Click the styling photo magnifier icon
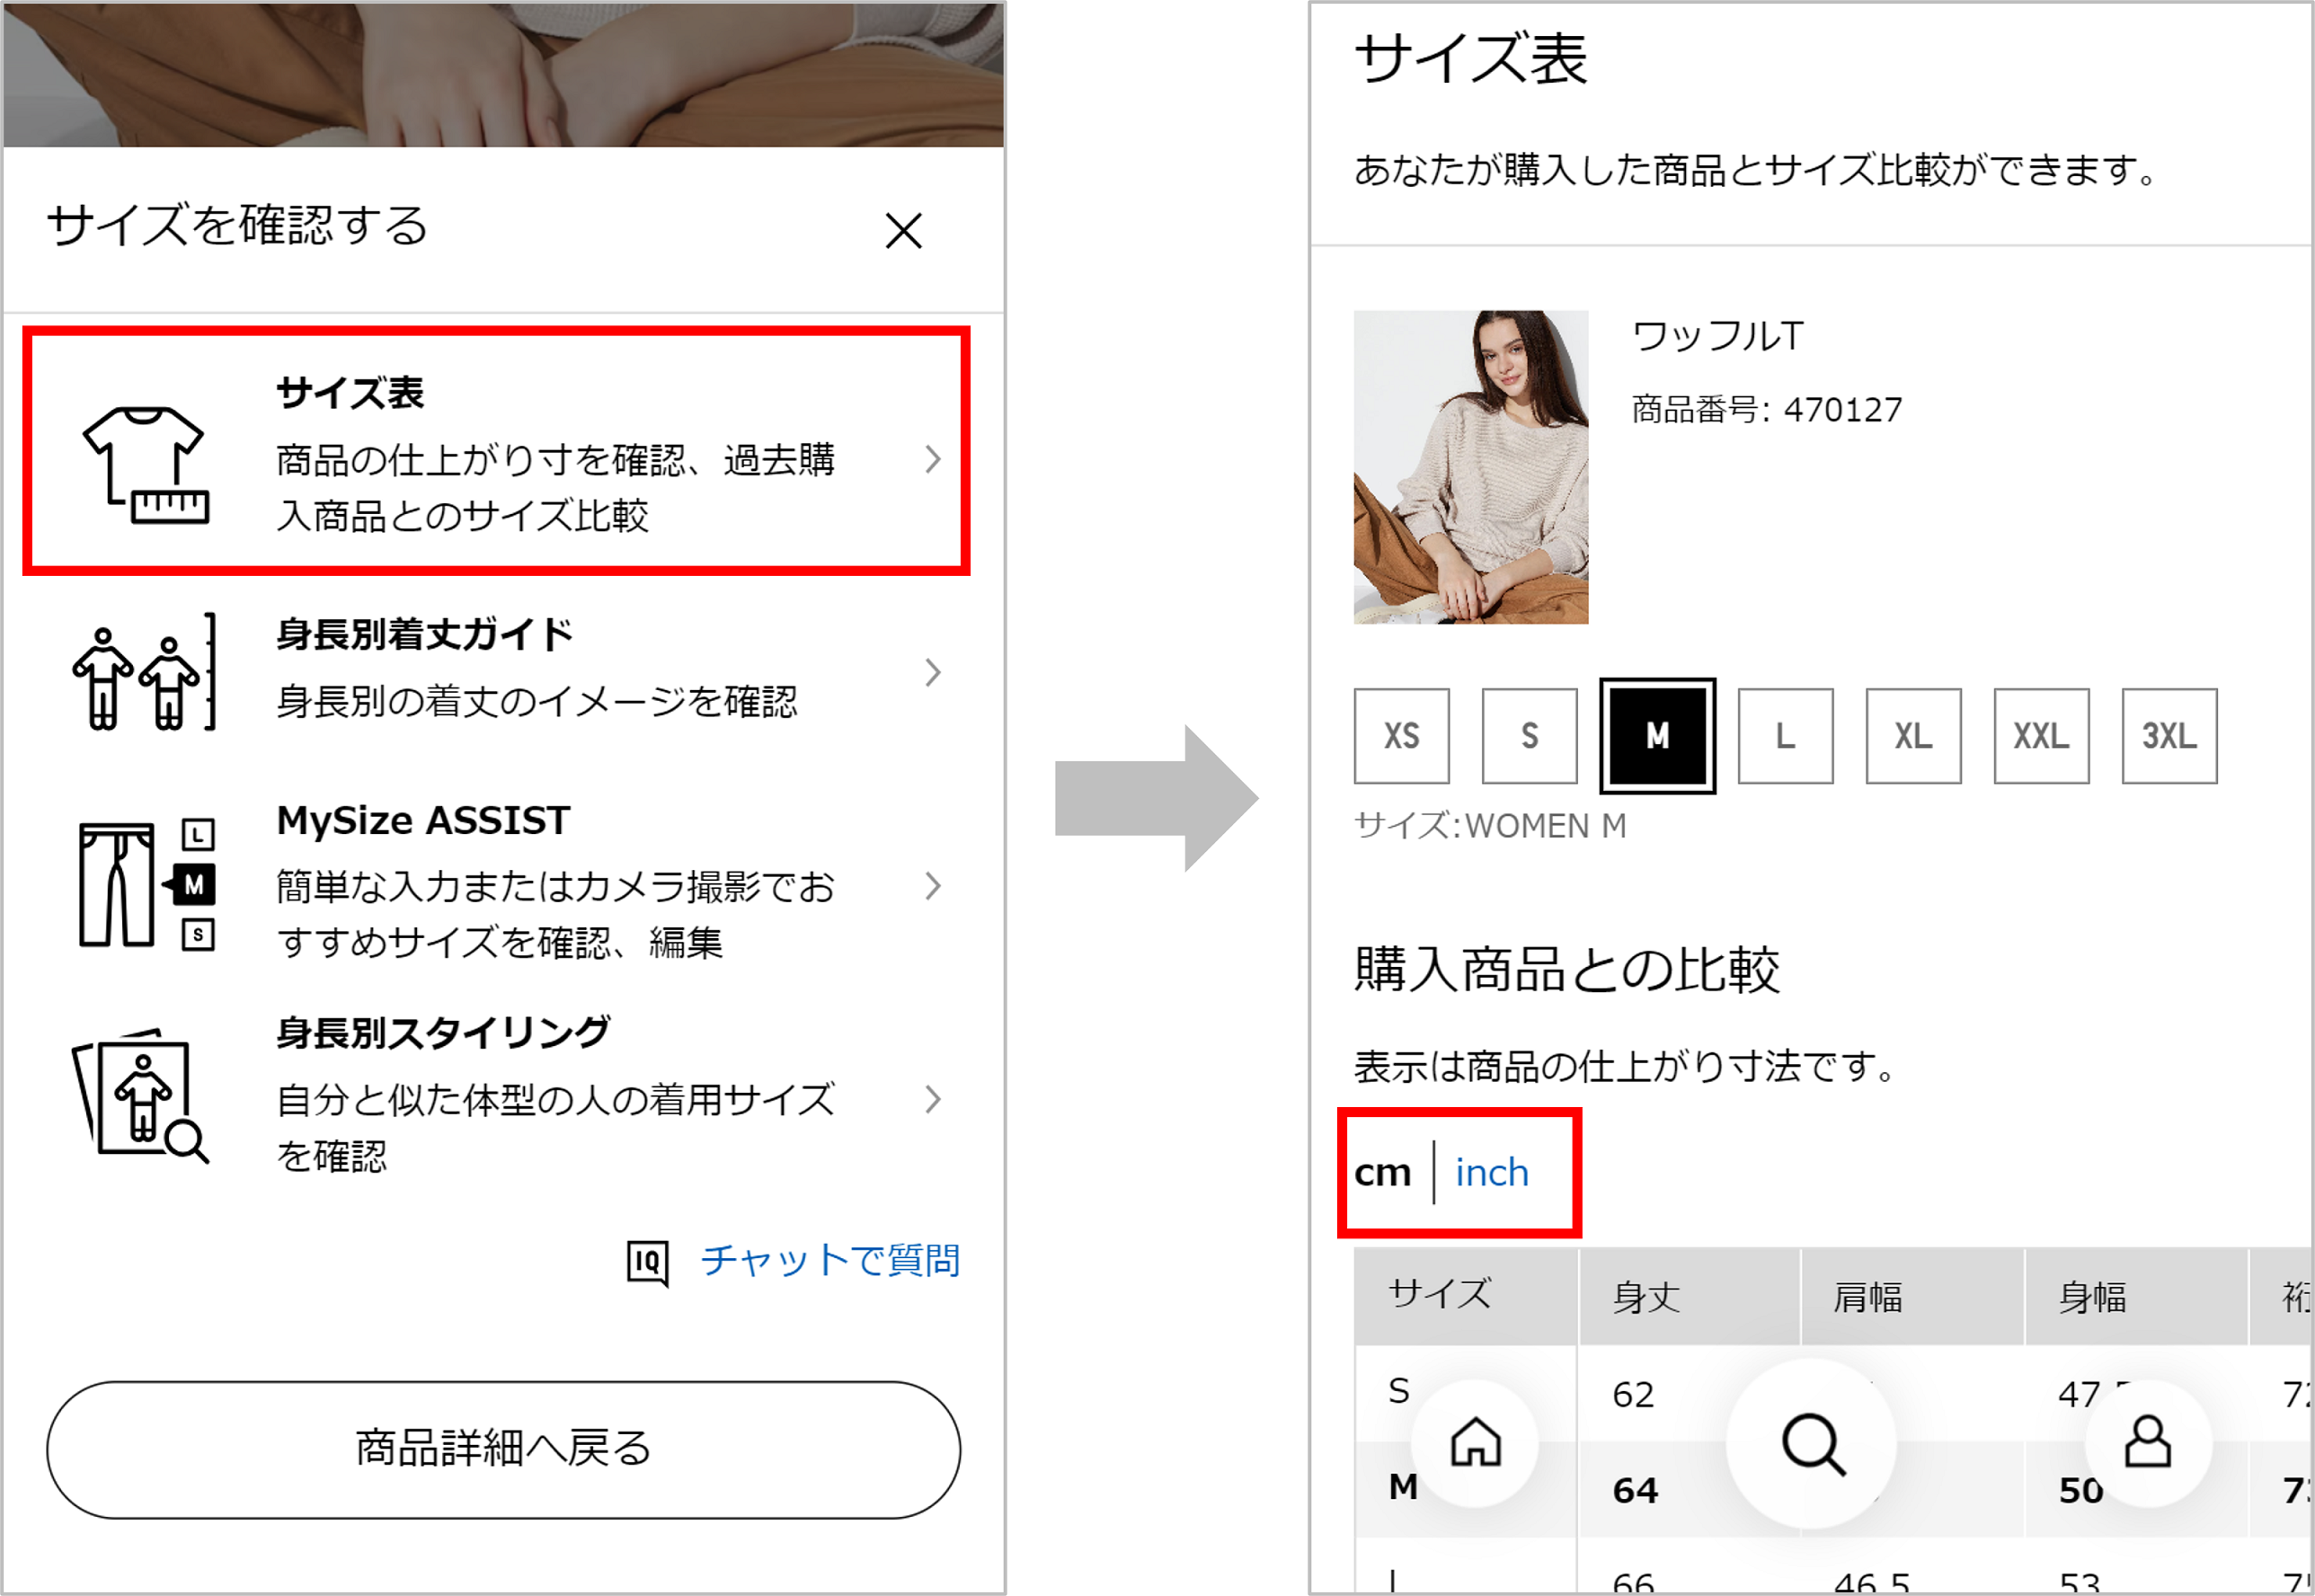2315x1596 pixels. (141, 1097)
